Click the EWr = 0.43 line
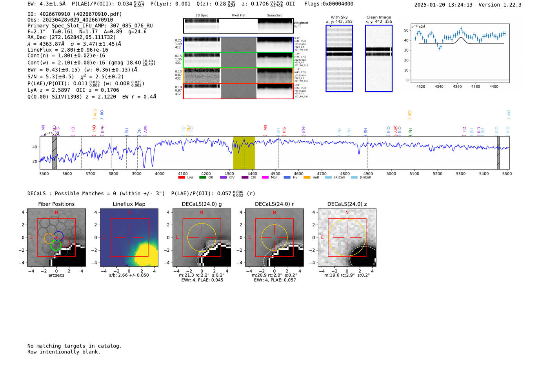This screenshot has width=549, height=373. (82, 70)
